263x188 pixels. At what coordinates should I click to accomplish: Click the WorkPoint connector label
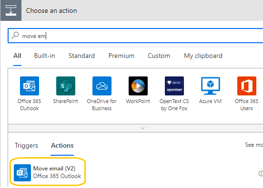click(x=138, y=101)
